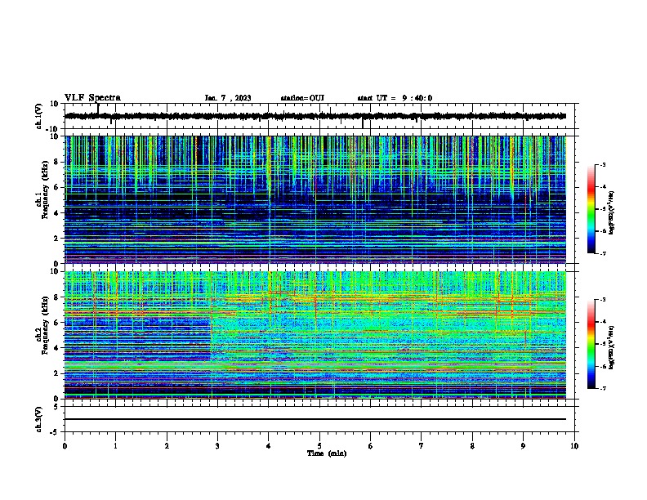Click the "station=OUJ" header label
The image size is (647, 500).
click(x=302, y=98)
